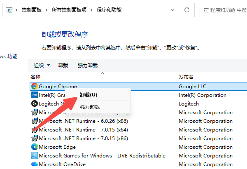Open the address bar history dropdown
247x169 pixels.
pyautogui.click(x=172, y=10)
